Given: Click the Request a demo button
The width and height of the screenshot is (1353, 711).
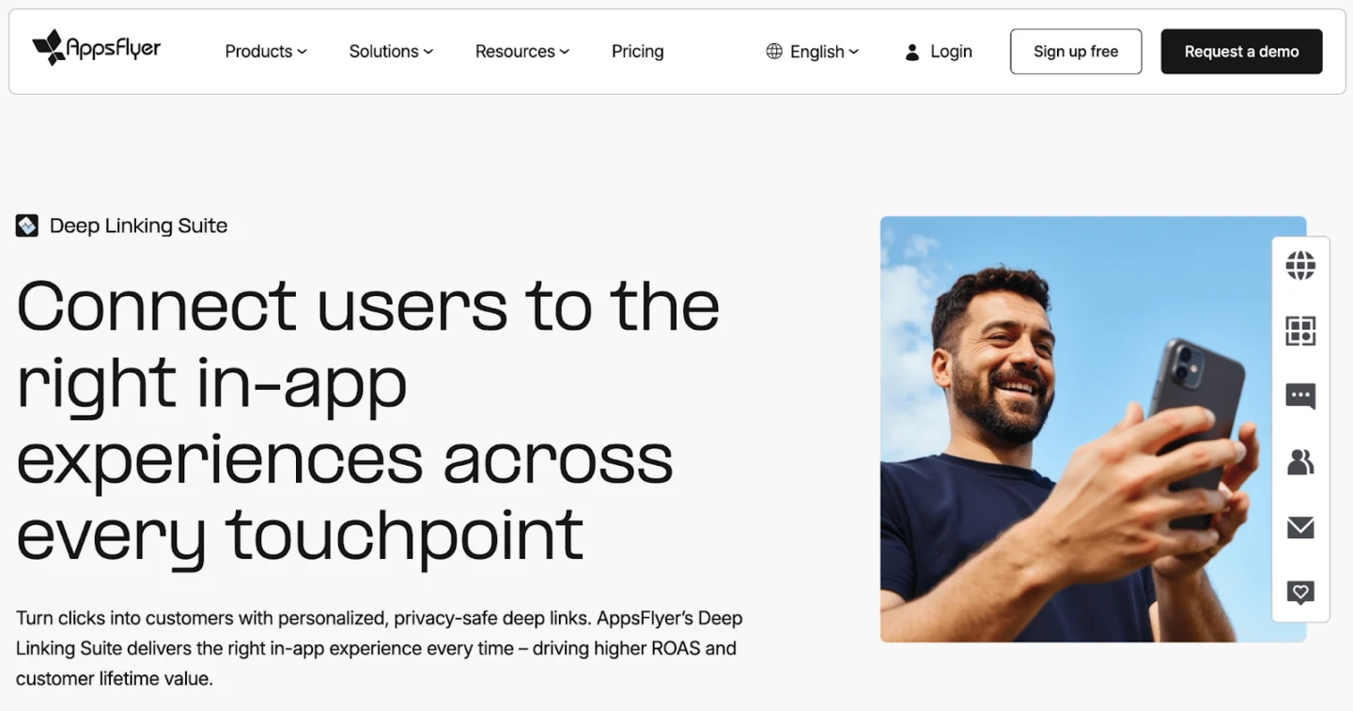Looking at the screenshot, I should coord(1241,52).
